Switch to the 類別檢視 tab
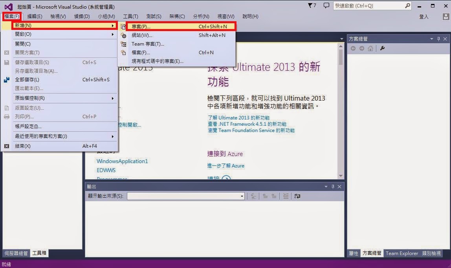 coord(431,253)
